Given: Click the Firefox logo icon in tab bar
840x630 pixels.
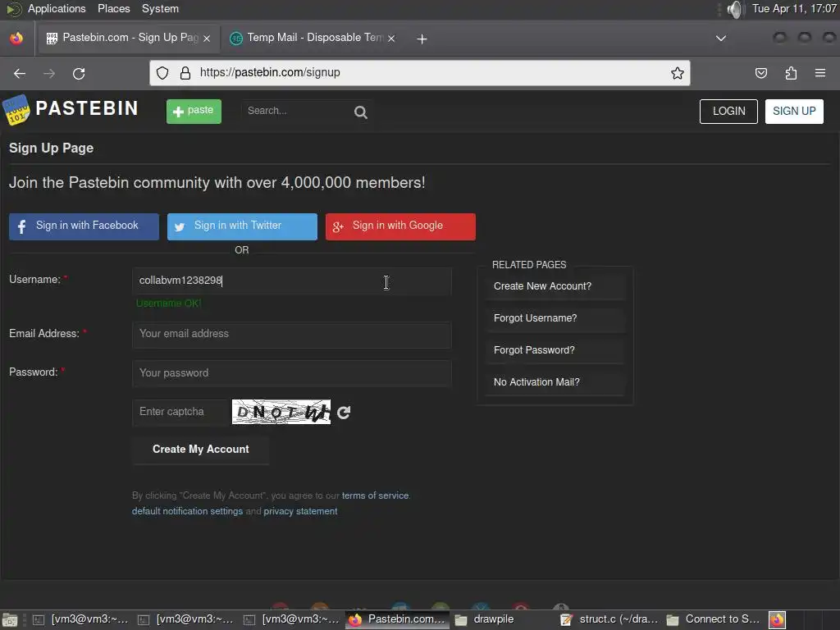Looking at the screenshot, I should [x=16, y=38].
